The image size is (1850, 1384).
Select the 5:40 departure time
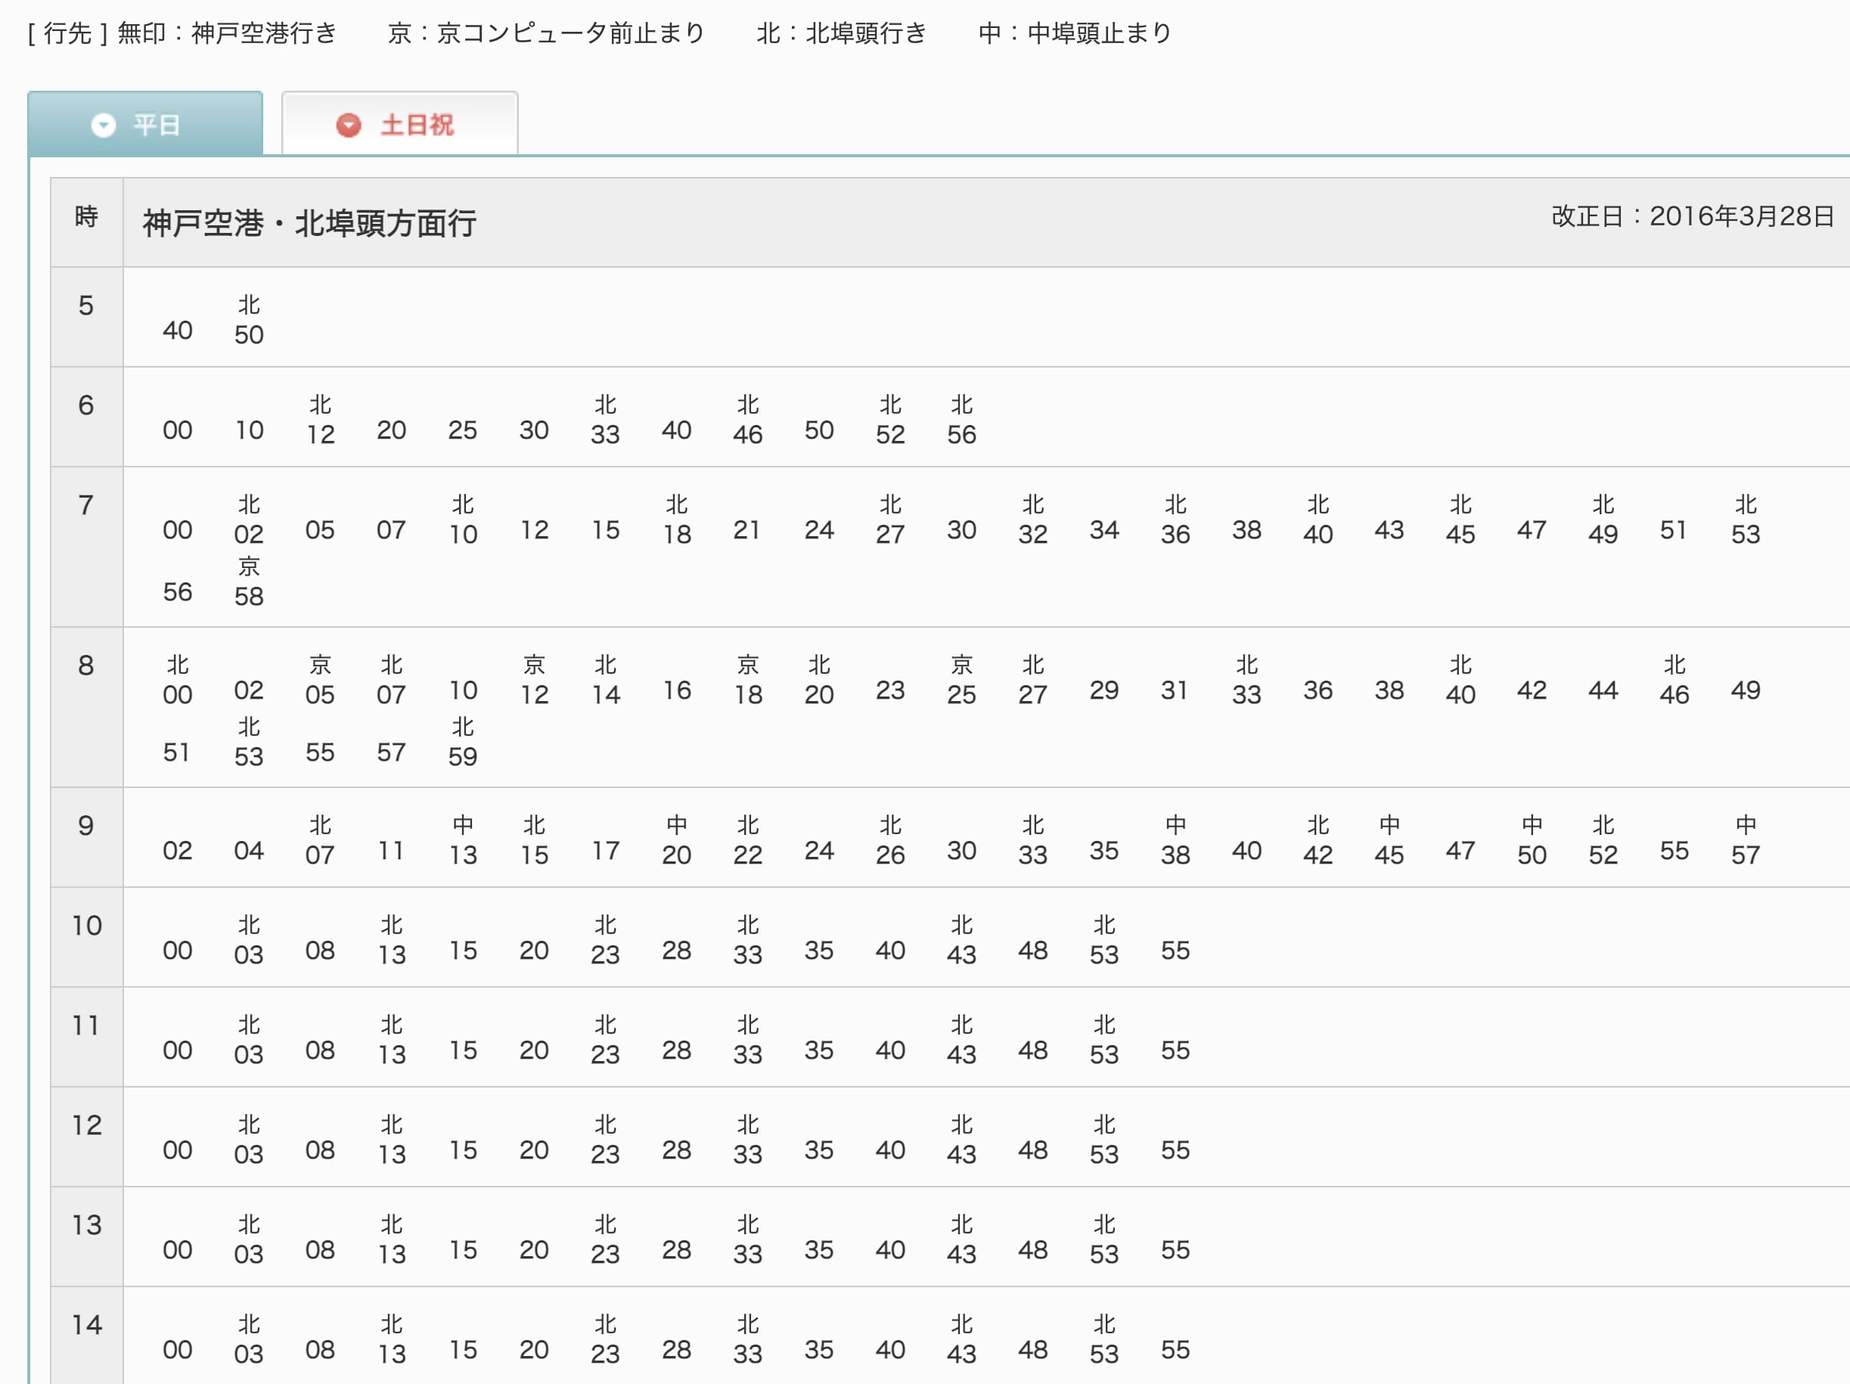tap(177, 330)
